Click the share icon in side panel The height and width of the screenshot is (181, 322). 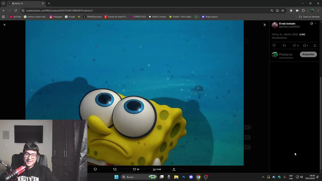coord(315,46)
